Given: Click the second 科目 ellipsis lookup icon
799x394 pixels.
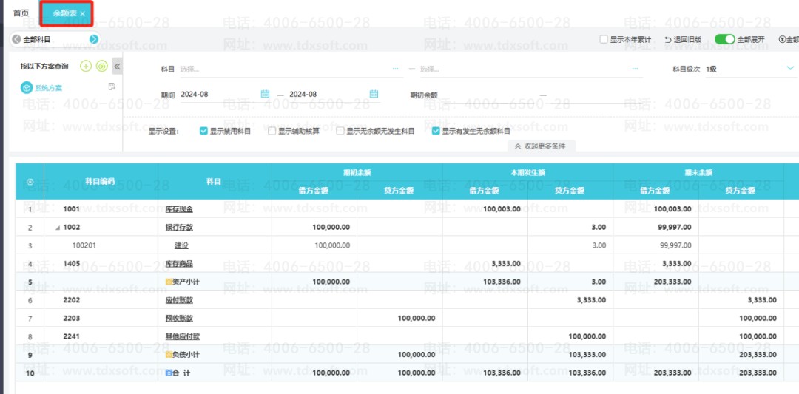Looking at the screenshot, I should (x=635, y=69).
